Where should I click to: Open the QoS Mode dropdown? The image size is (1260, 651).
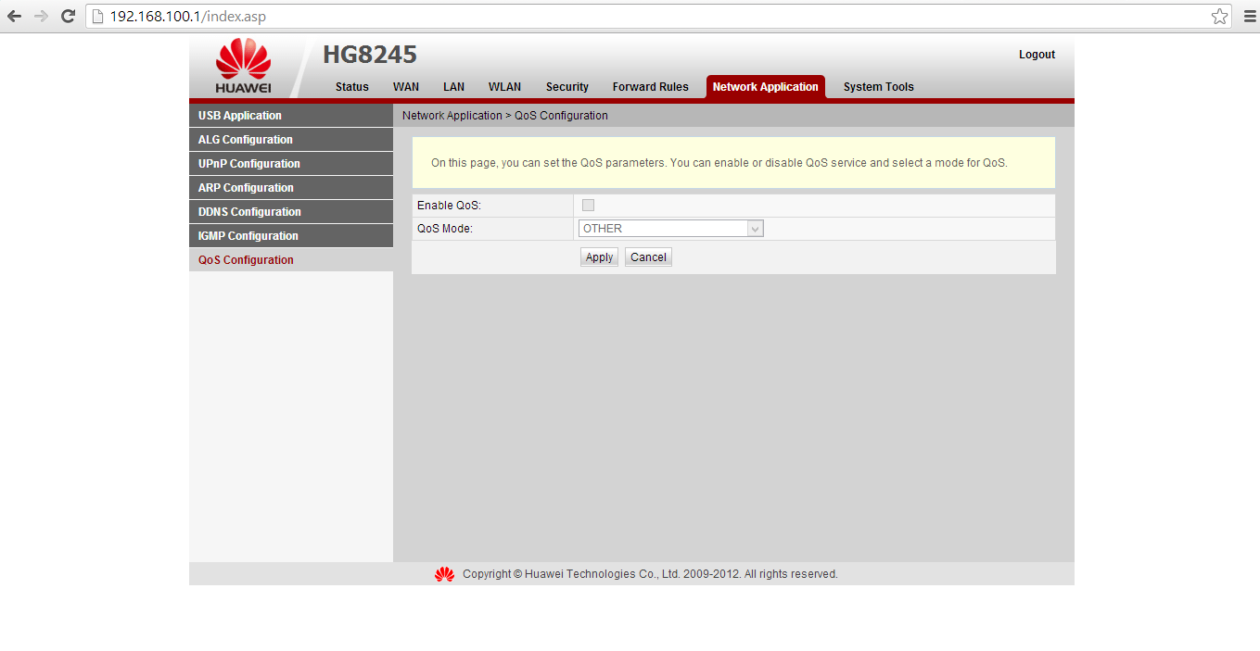click(x=670, y=229)
